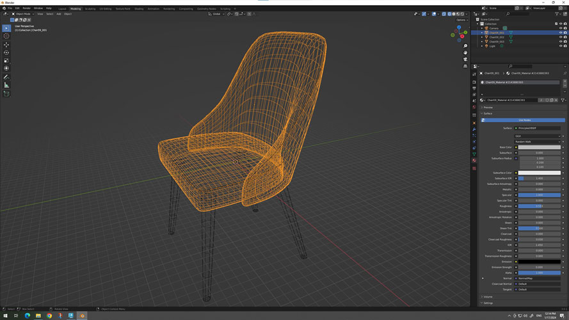Select the Move tool in the viewport toolbar

click(6, 45)
